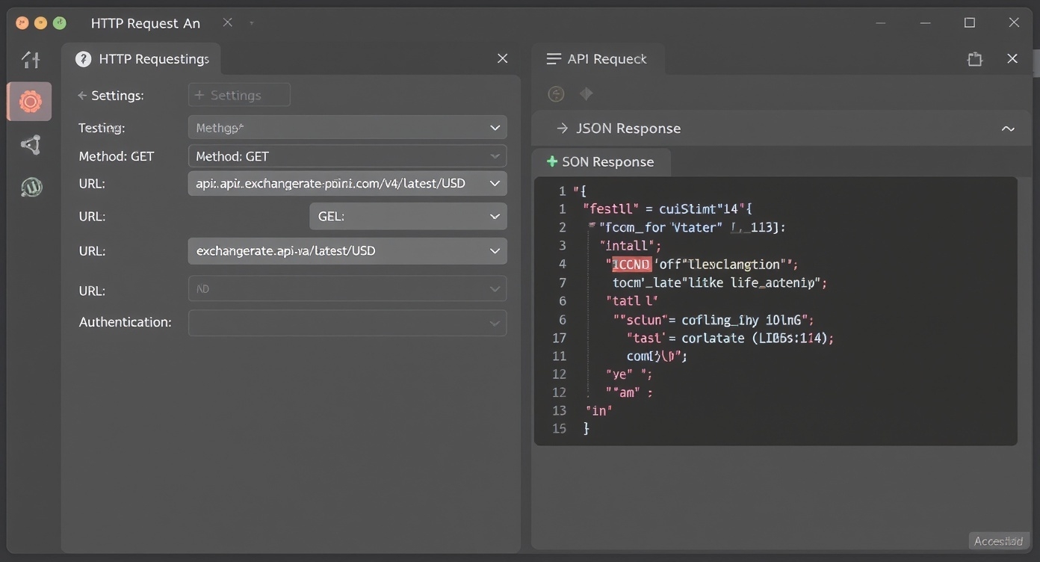The width and height of the screenshot is (1040, 562).
Task: Collapse the JSON Response section
Action: point(1007,129)
